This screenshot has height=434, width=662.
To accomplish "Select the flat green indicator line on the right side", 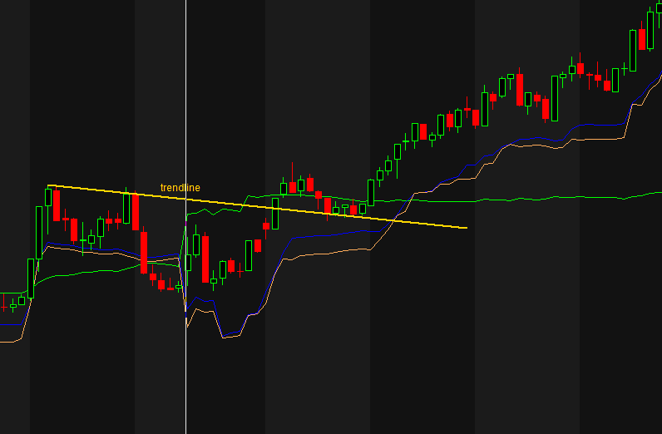I will pos(541,198).
